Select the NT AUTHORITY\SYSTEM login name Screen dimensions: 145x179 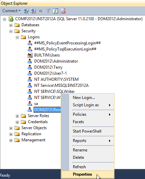tap(56, 79)
